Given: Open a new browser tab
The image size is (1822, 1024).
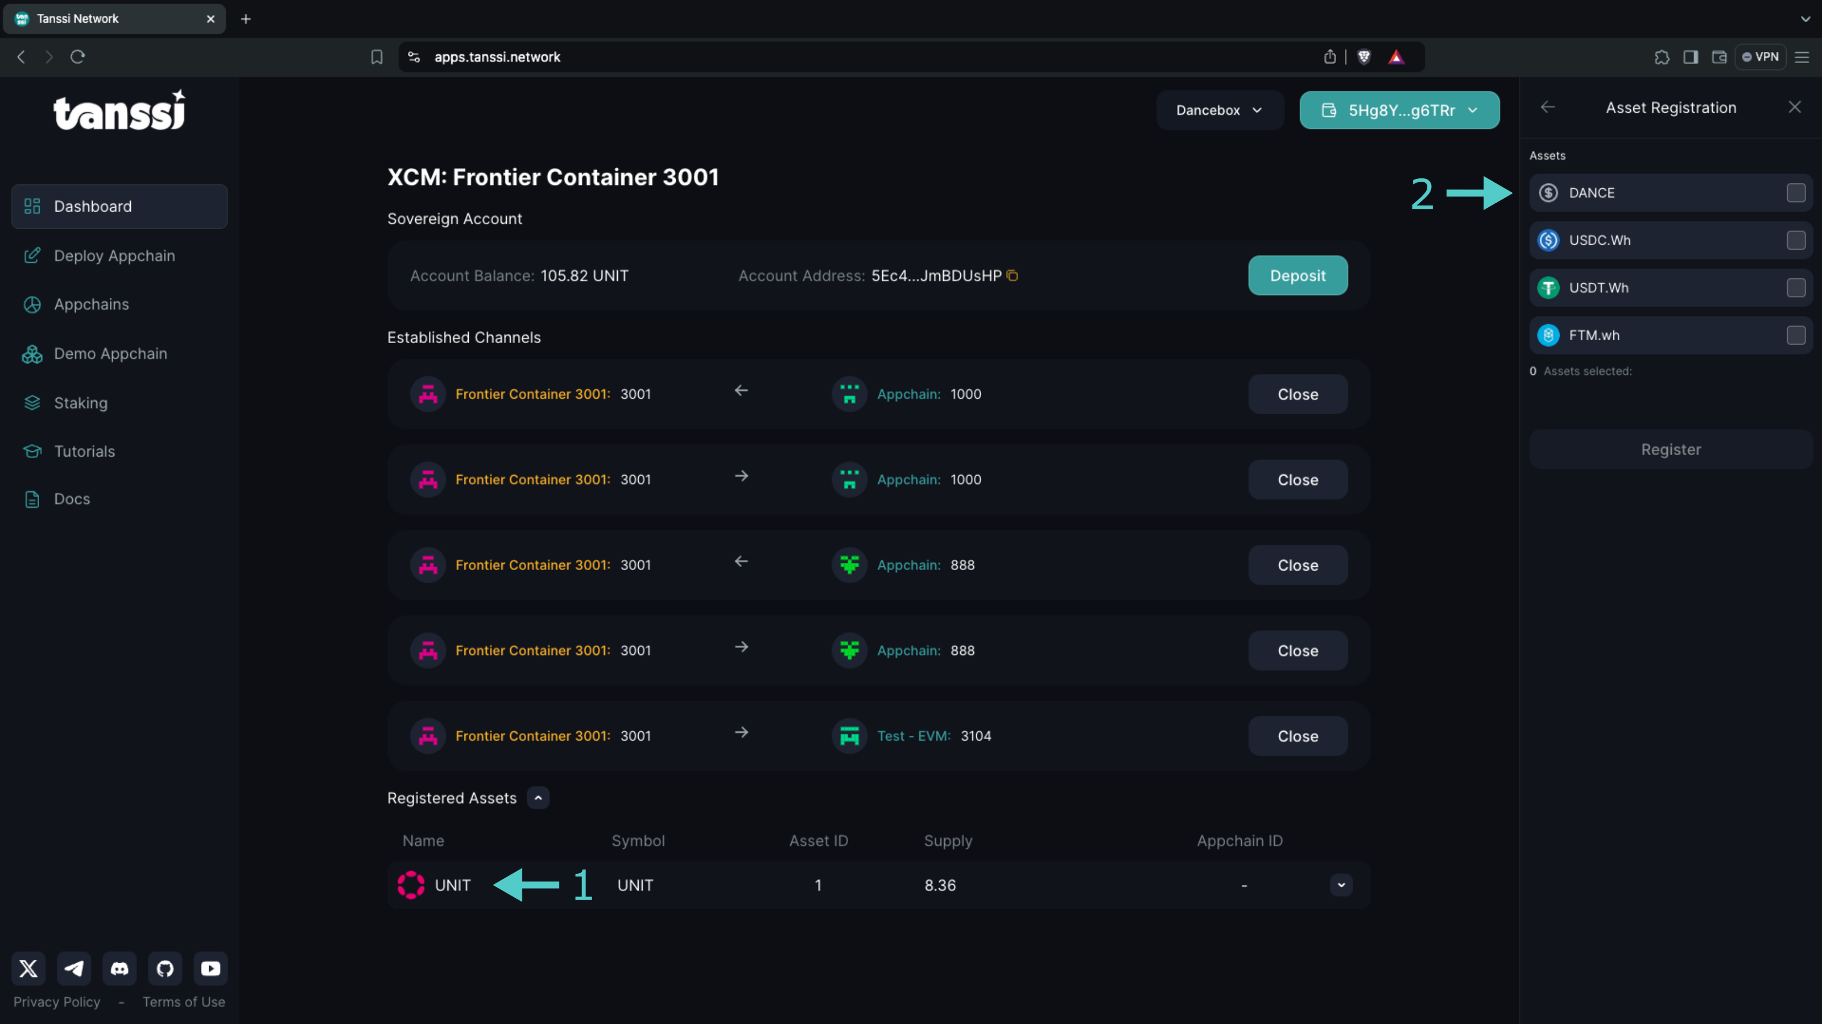Looking at the screenshot, I should [x=246, y=19].
